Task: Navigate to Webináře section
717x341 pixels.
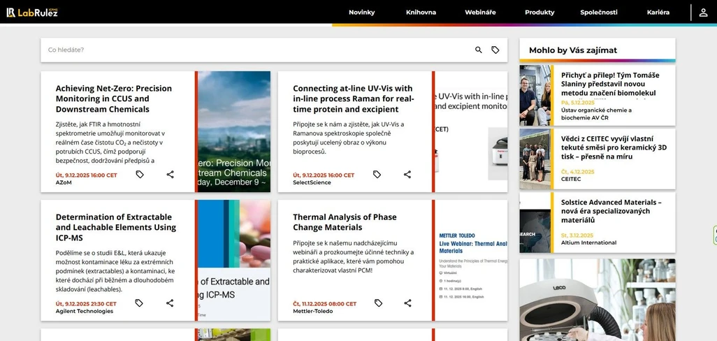Action: 480,13
